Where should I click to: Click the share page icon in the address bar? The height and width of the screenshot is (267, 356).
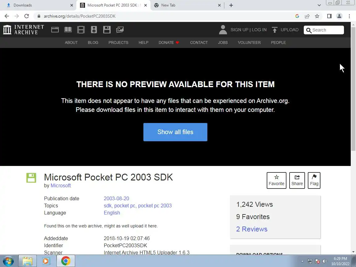coord(307,16)
